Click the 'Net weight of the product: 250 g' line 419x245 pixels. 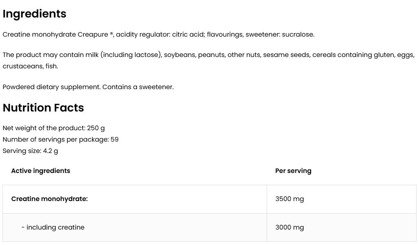[53, 128]
